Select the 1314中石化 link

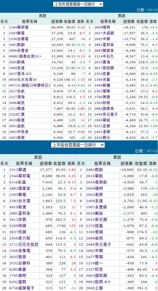(104, 56)
